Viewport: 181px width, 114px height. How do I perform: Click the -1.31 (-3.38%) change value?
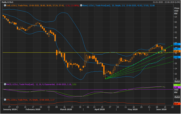[72, 5]
